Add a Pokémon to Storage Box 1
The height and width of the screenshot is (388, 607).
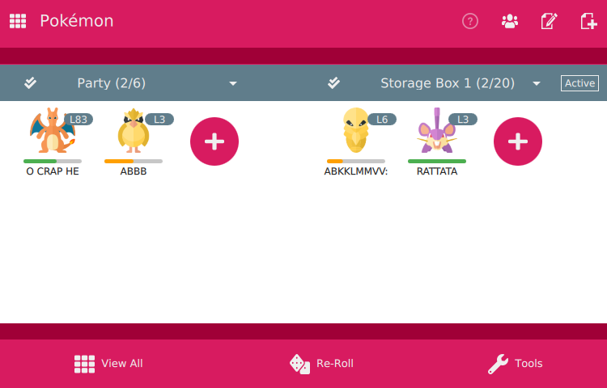click(x=518, y=141)
